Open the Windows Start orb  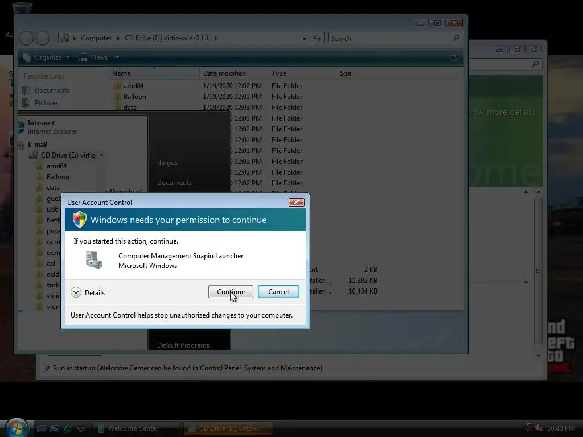pos(17,428)
